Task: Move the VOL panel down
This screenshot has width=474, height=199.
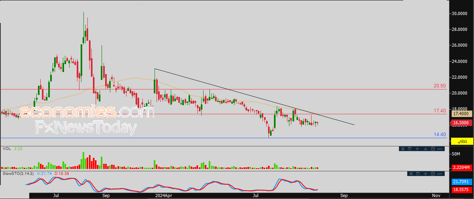Action: tap(425, 149)
